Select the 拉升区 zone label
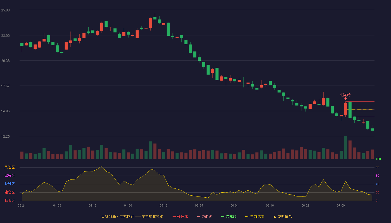Image resolution: width=391 pixels, height=223 pixels. 9,184
